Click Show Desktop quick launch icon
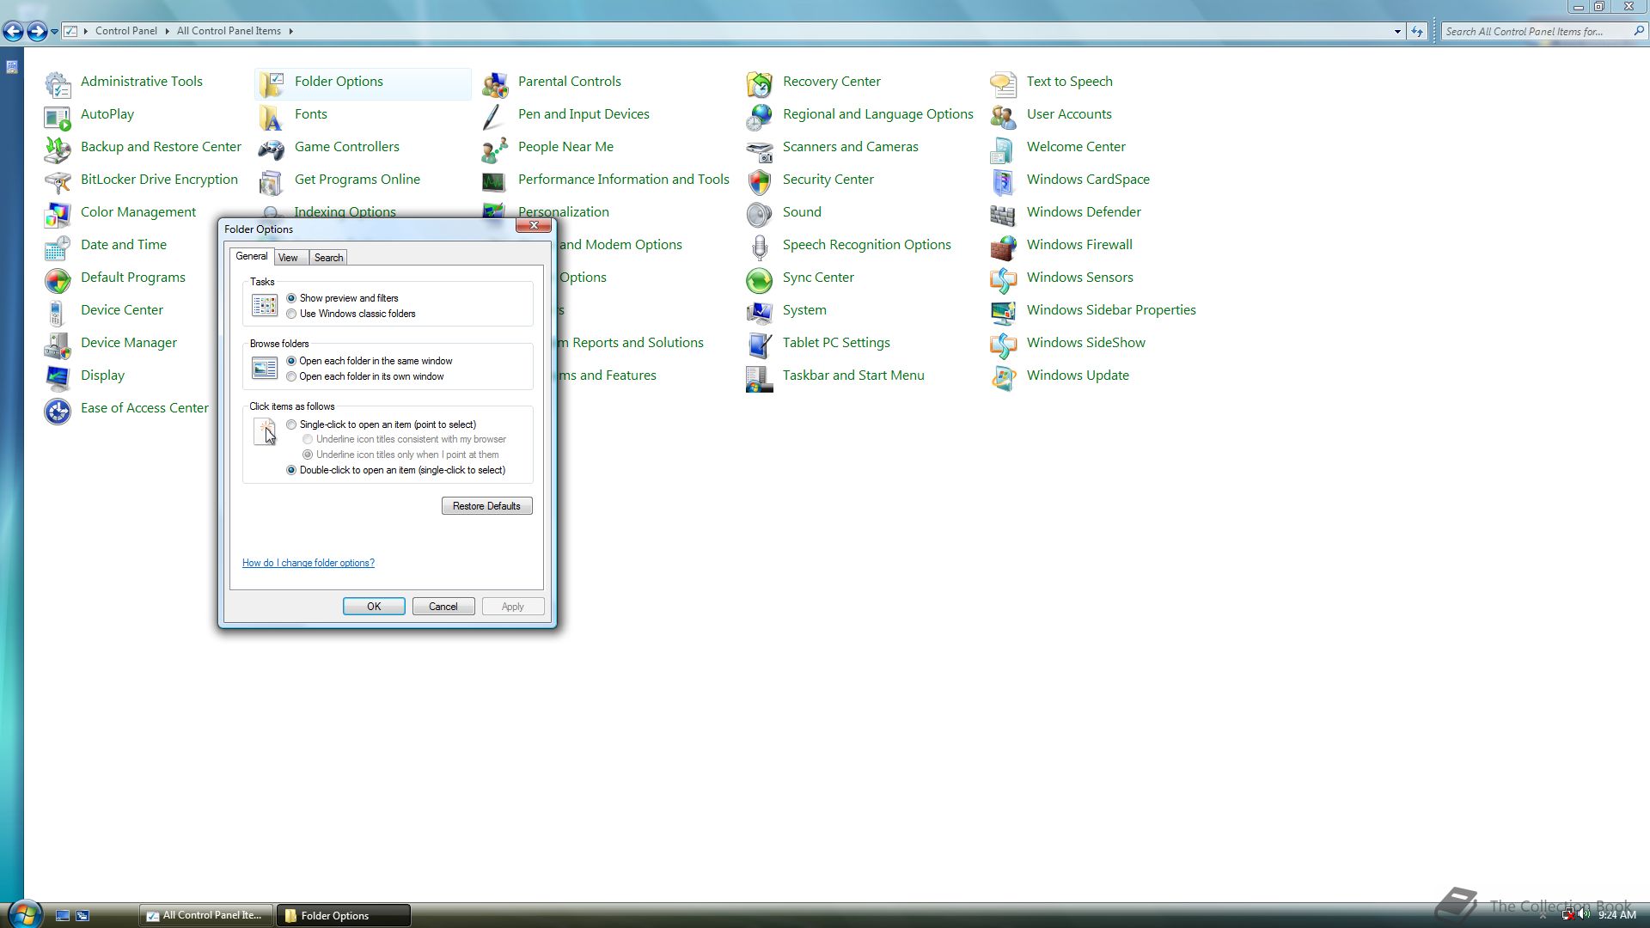The image size is (1650, 928). (x=63, y=916)
